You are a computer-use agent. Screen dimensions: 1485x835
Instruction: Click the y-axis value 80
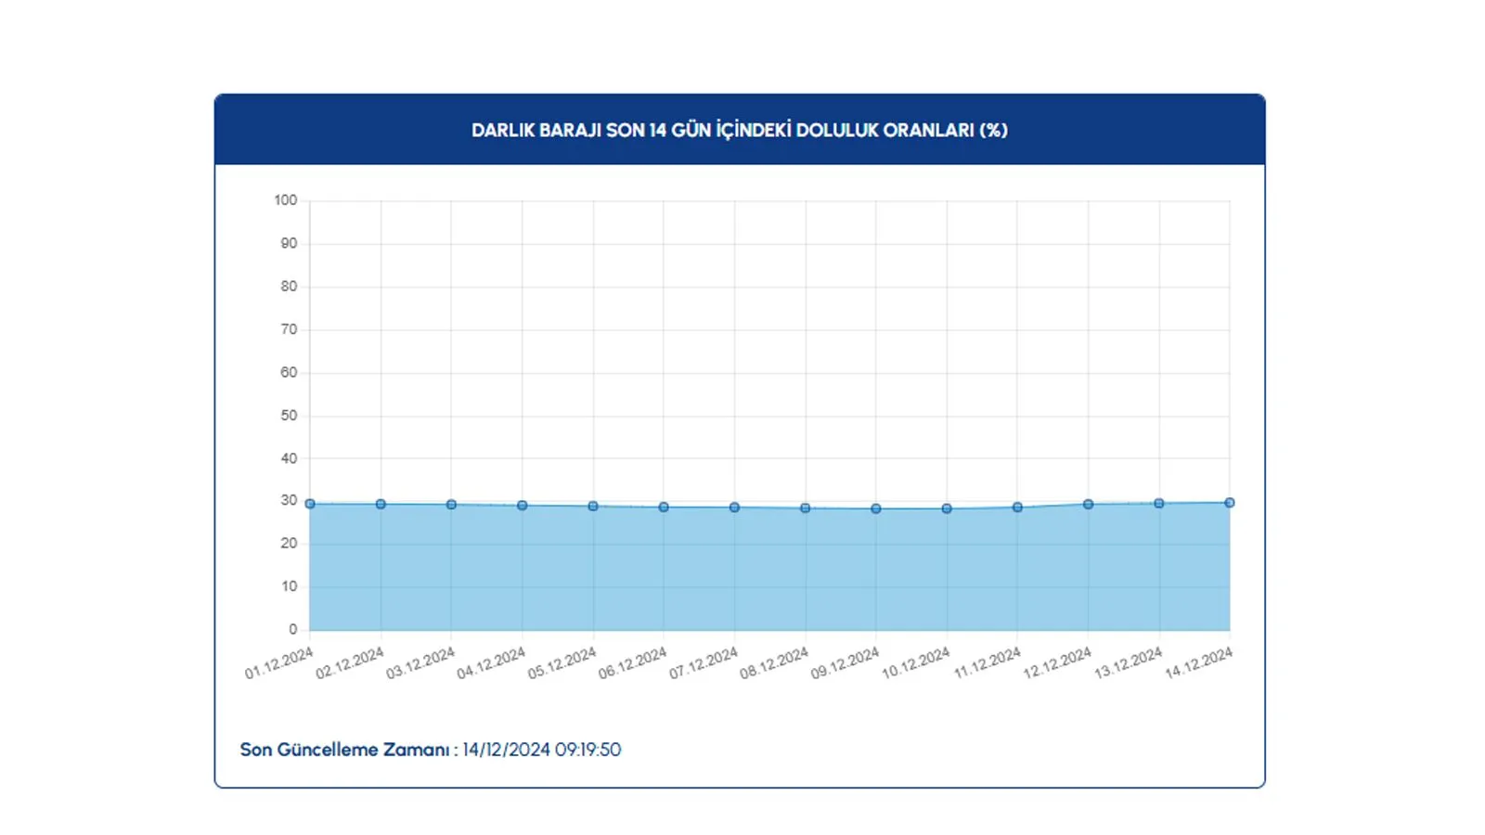[x=290, y=287]
